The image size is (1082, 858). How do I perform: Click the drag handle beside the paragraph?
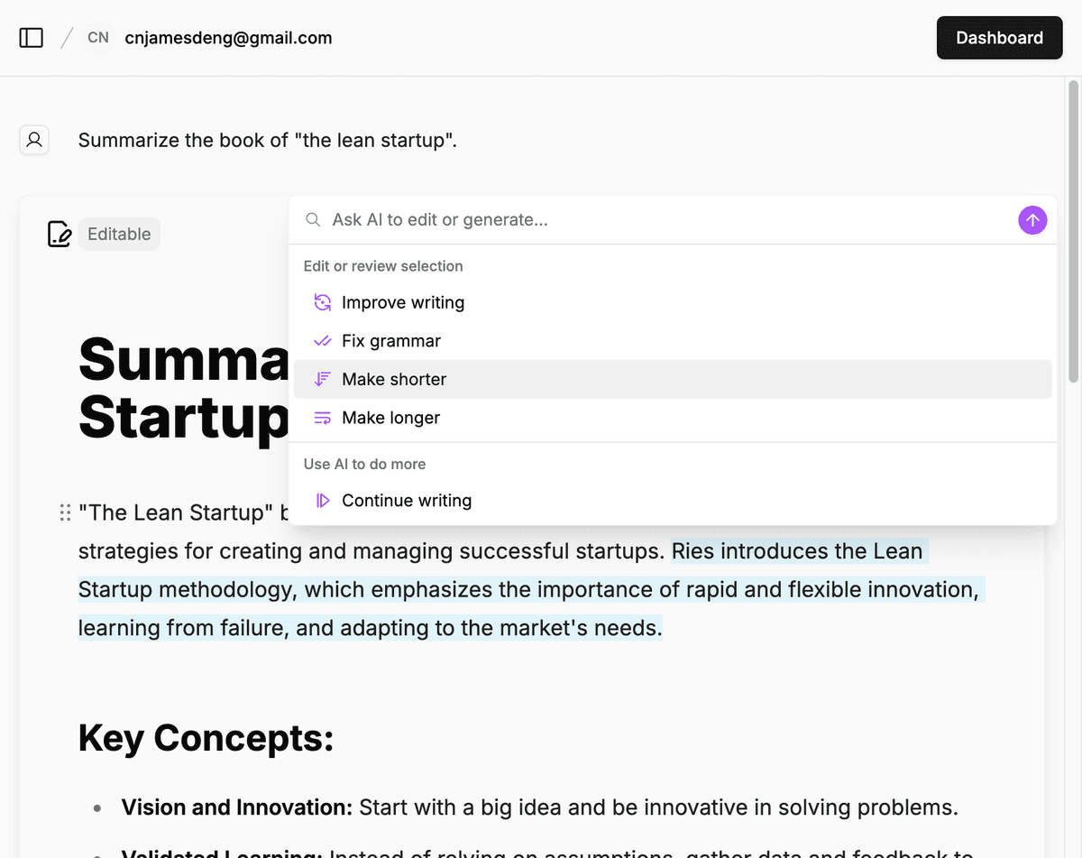point(65,512)
